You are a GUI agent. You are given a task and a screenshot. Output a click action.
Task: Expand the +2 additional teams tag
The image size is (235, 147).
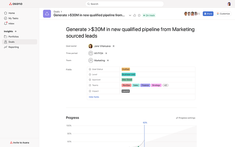(166, 85)
